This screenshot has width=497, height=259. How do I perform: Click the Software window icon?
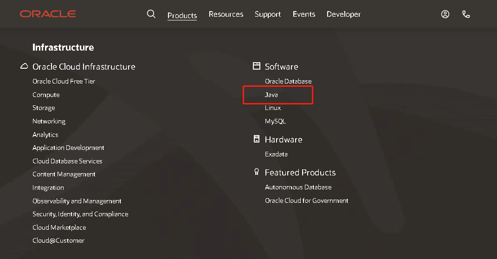click(x=257, y=66)
